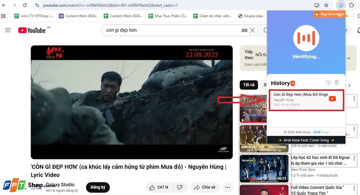The width and height of the screenshot is (360, 195).
Task: Collapse the Tiếp theo playlist chevron
Action: [x=348, y=58]
